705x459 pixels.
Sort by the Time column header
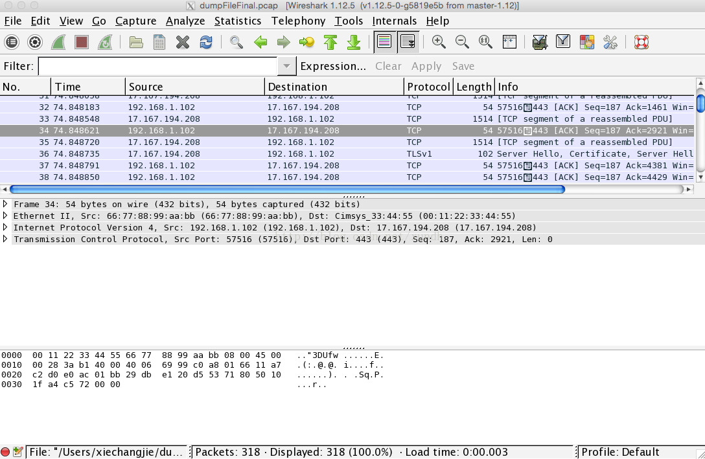click(88, 87)
